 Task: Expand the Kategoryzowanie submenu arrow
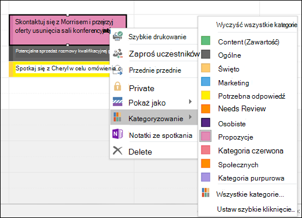190,116
